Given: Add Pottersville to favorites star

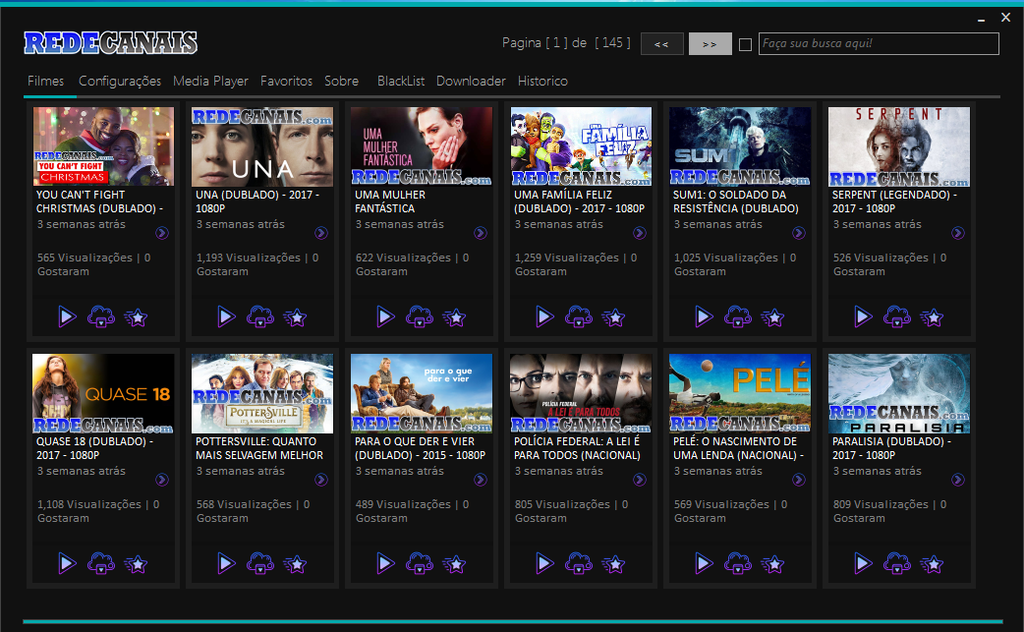Looking at the screenshot, I should coord(295,564).
